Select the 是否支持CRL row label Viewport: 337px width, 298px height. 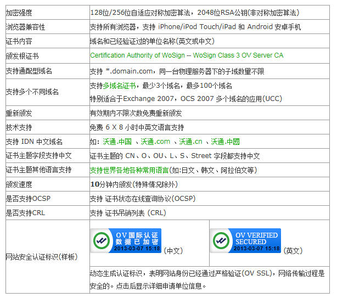[x=25, y=213]
